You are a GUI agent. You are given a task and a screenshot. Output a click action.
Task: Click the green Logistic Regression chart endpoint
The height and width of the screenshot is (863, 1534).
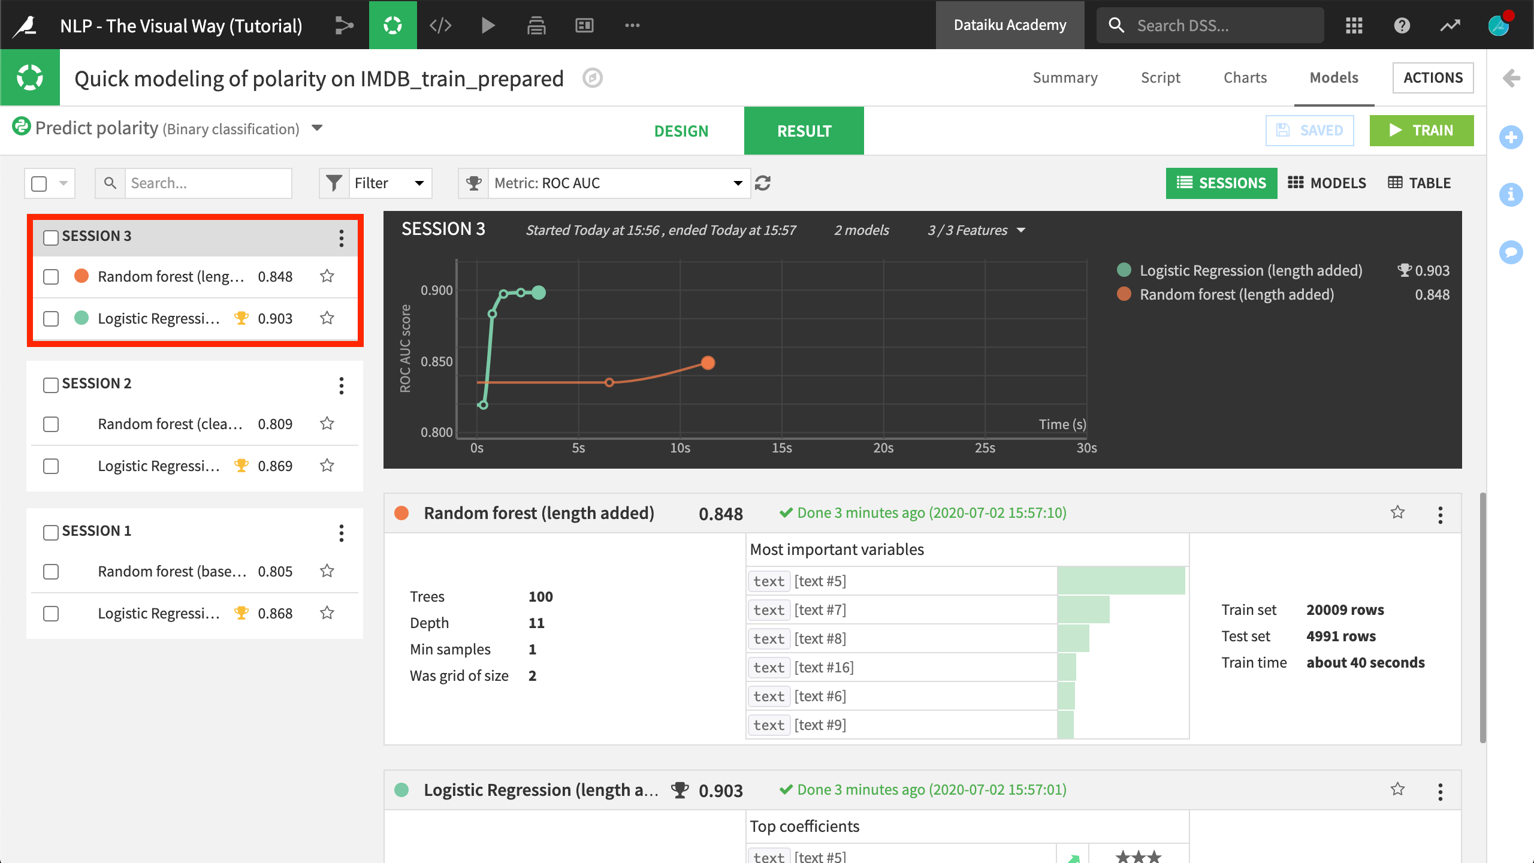click(539, 292)
